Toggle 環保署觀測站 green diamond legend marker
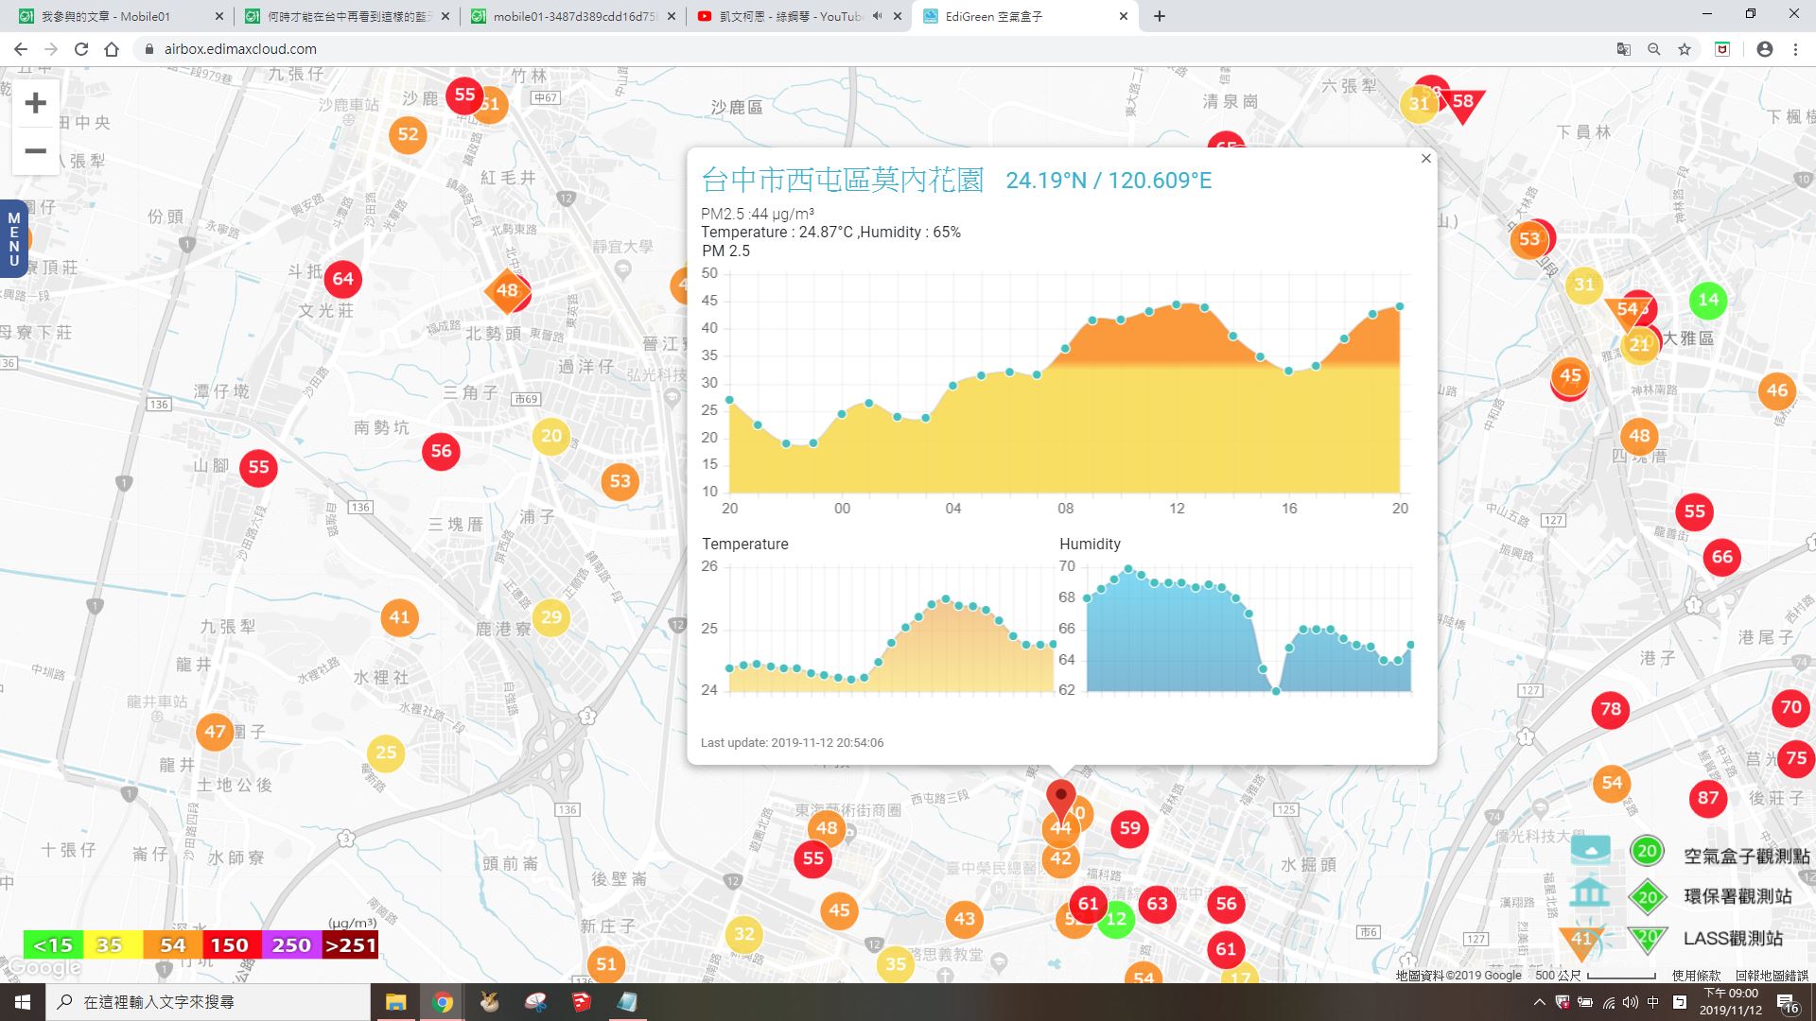This screenshot has height=1021, width=1816. [x=1648, y=896]
